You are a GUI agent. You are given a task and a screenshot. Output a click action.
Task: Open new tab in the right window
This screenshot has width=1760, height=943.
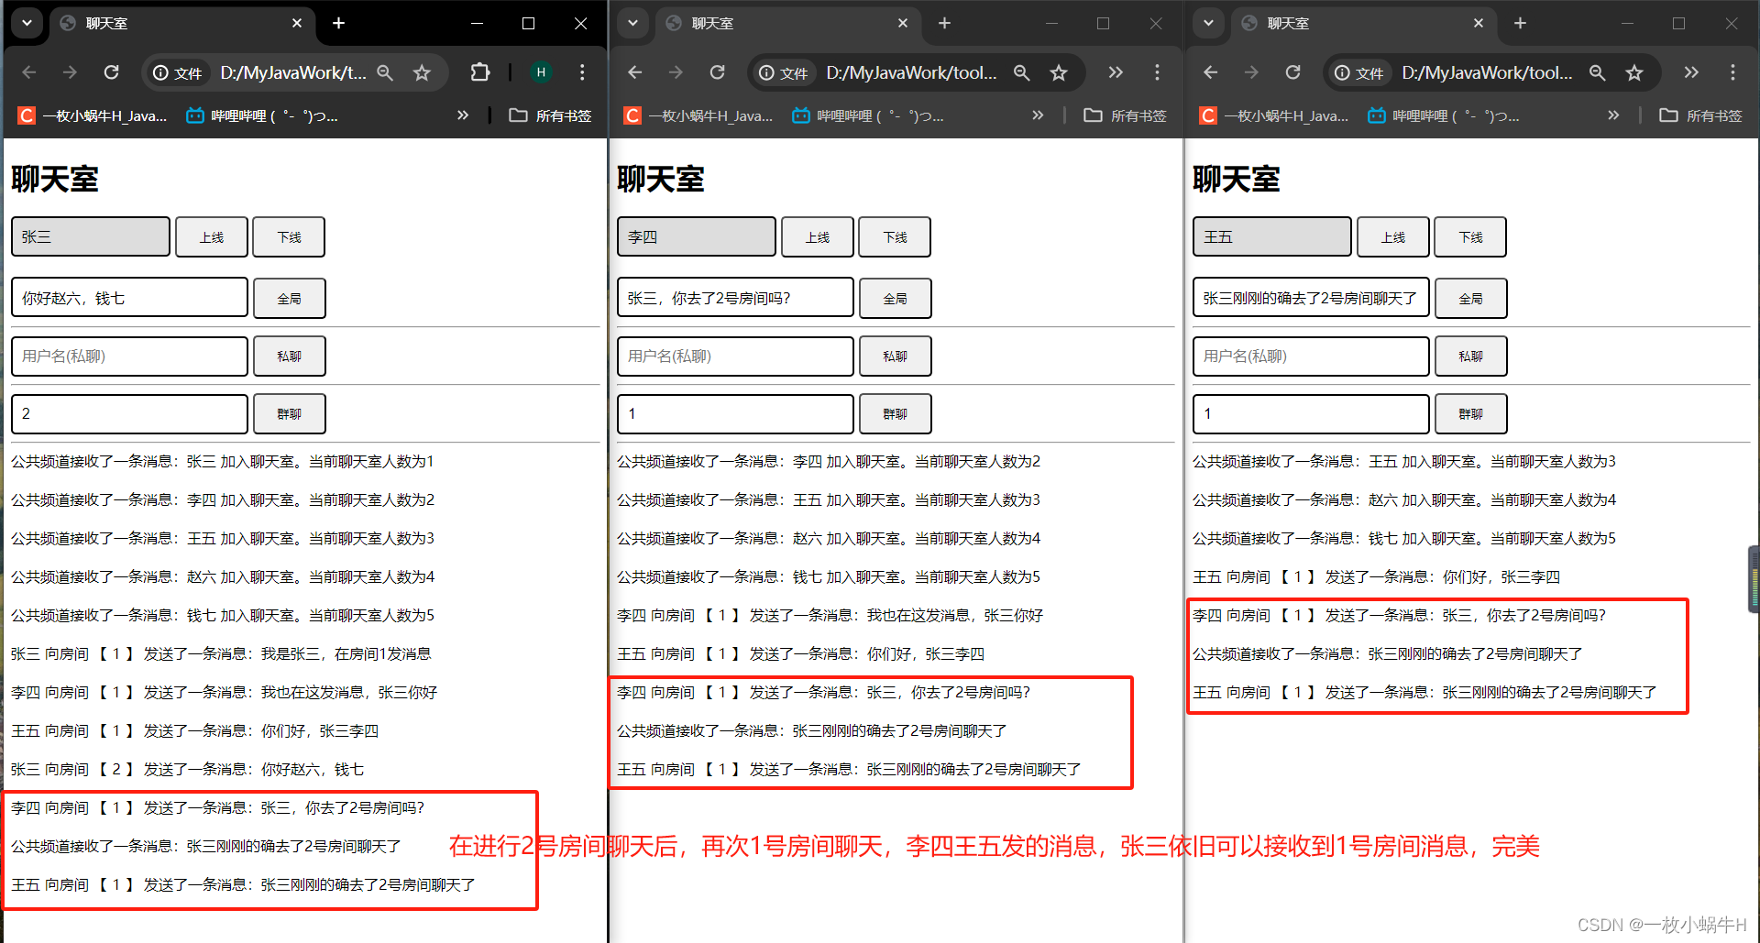1520,23
